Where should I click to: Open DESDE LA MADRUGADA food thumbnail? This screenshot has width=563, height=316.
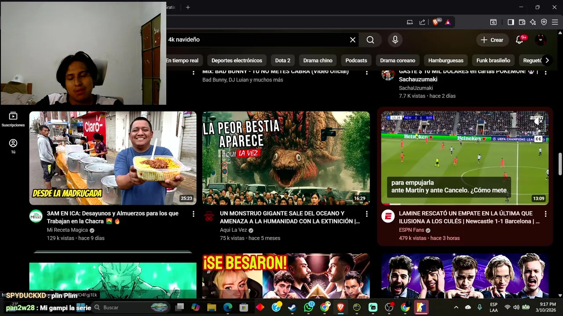(x=113, y=158)
